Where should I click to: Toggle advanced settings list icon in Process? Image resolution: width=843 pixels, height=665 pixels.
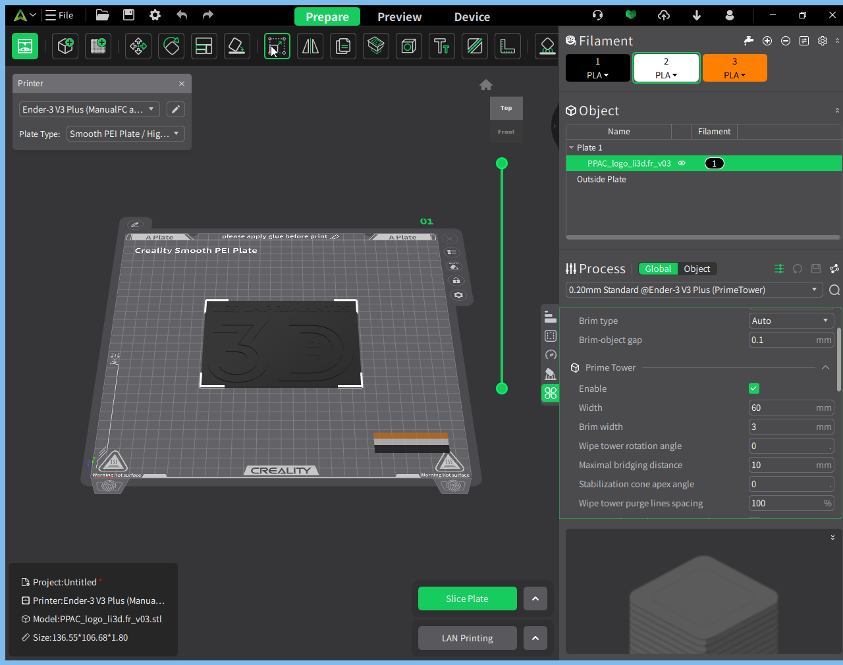coord(779,269)
